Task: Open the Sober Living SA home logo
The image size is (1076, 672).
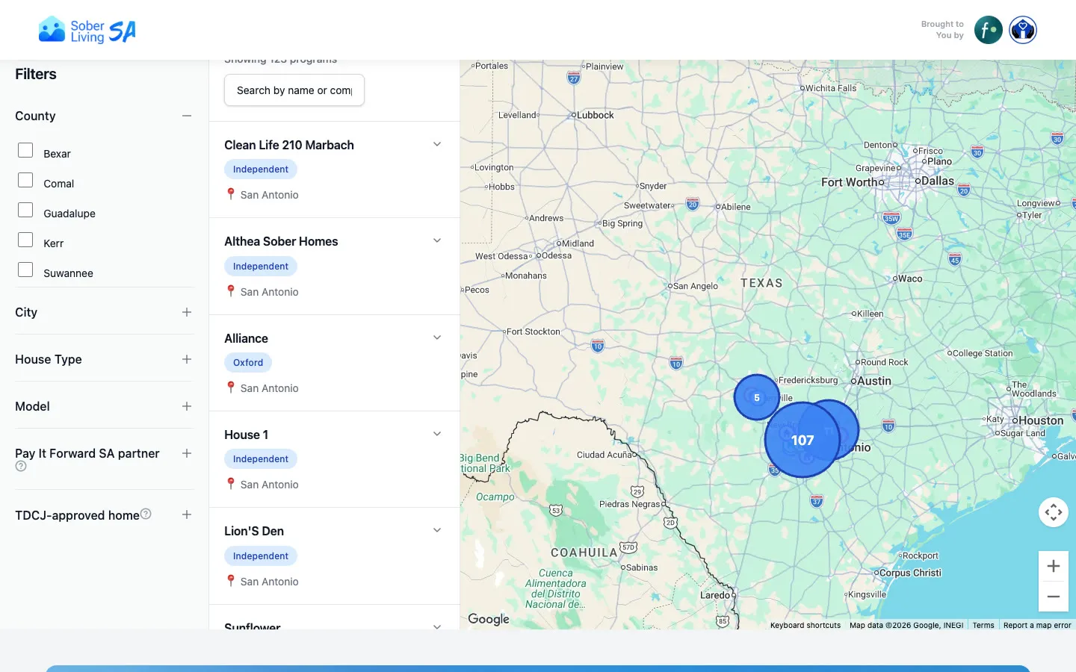Action: pos(87,31)
